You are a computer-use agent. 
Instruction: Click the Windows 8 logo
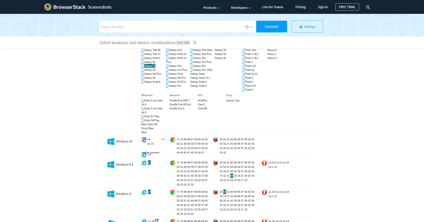[111, 194]
